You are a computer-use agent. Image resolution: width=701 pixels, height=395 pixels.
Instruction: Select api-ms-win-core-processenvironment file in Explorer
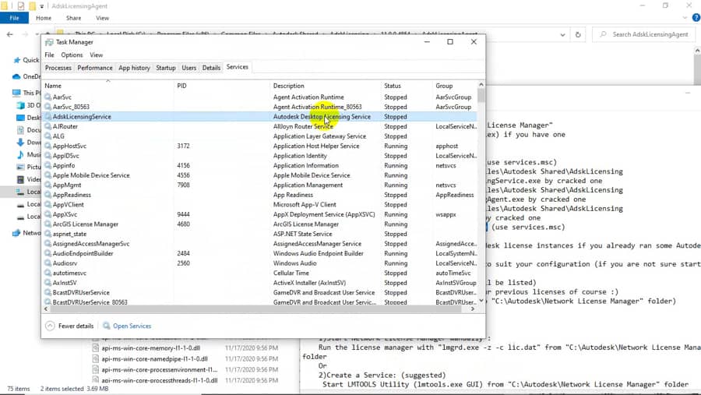coord(159,370)
